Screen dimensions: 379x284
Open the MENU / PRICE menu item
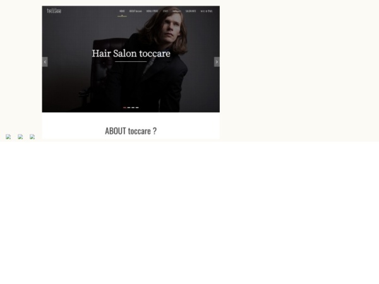tap(152, 11)
